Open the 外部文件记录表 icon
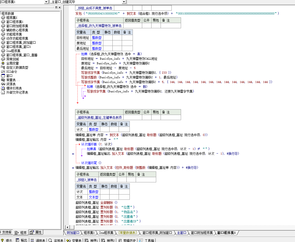This screenshot has width=295, height=242. 3,92
